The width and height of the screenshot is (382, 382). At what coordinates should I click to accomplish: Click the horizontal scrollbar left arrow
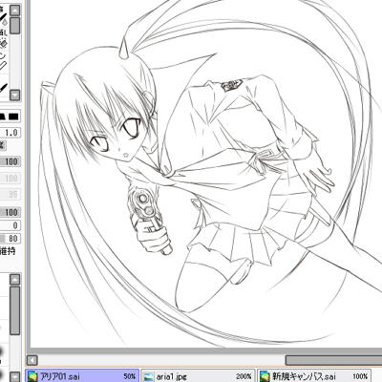click(32, 360)
